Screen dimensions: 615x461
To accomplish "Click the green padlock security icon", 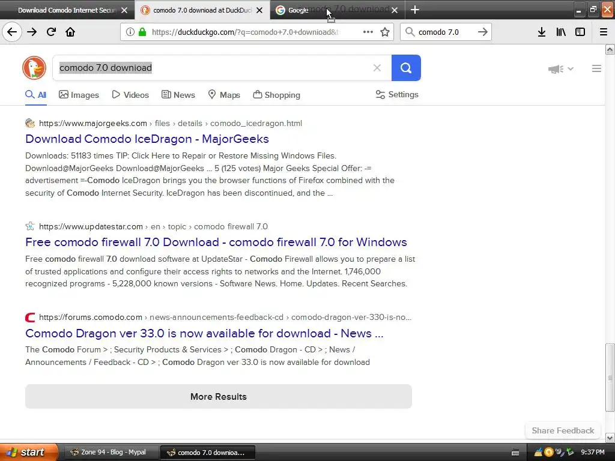I will click(142, 32).
